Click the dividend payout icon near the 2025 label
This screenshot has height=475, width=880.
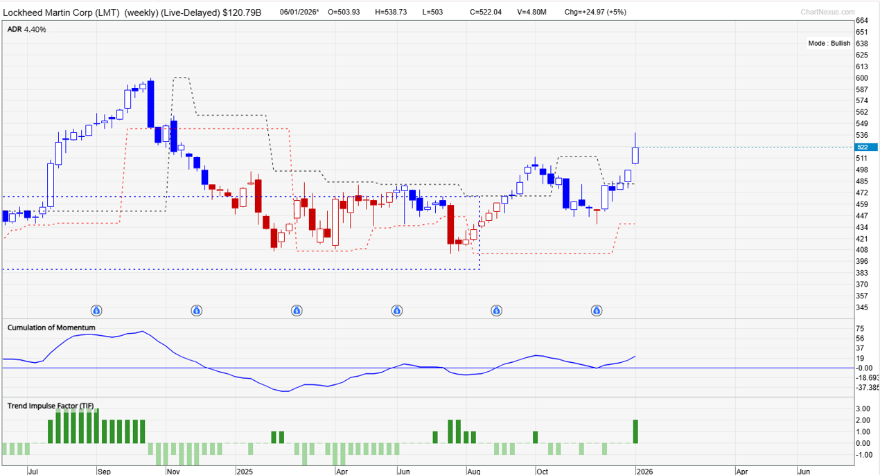coord(297,310)
